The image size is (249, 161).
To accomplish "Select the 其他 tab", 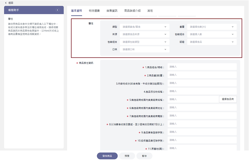I will point(150,11).
